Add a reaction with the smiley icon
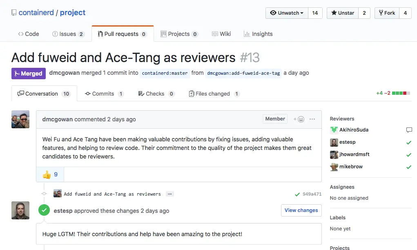 (x=299, y=119)
